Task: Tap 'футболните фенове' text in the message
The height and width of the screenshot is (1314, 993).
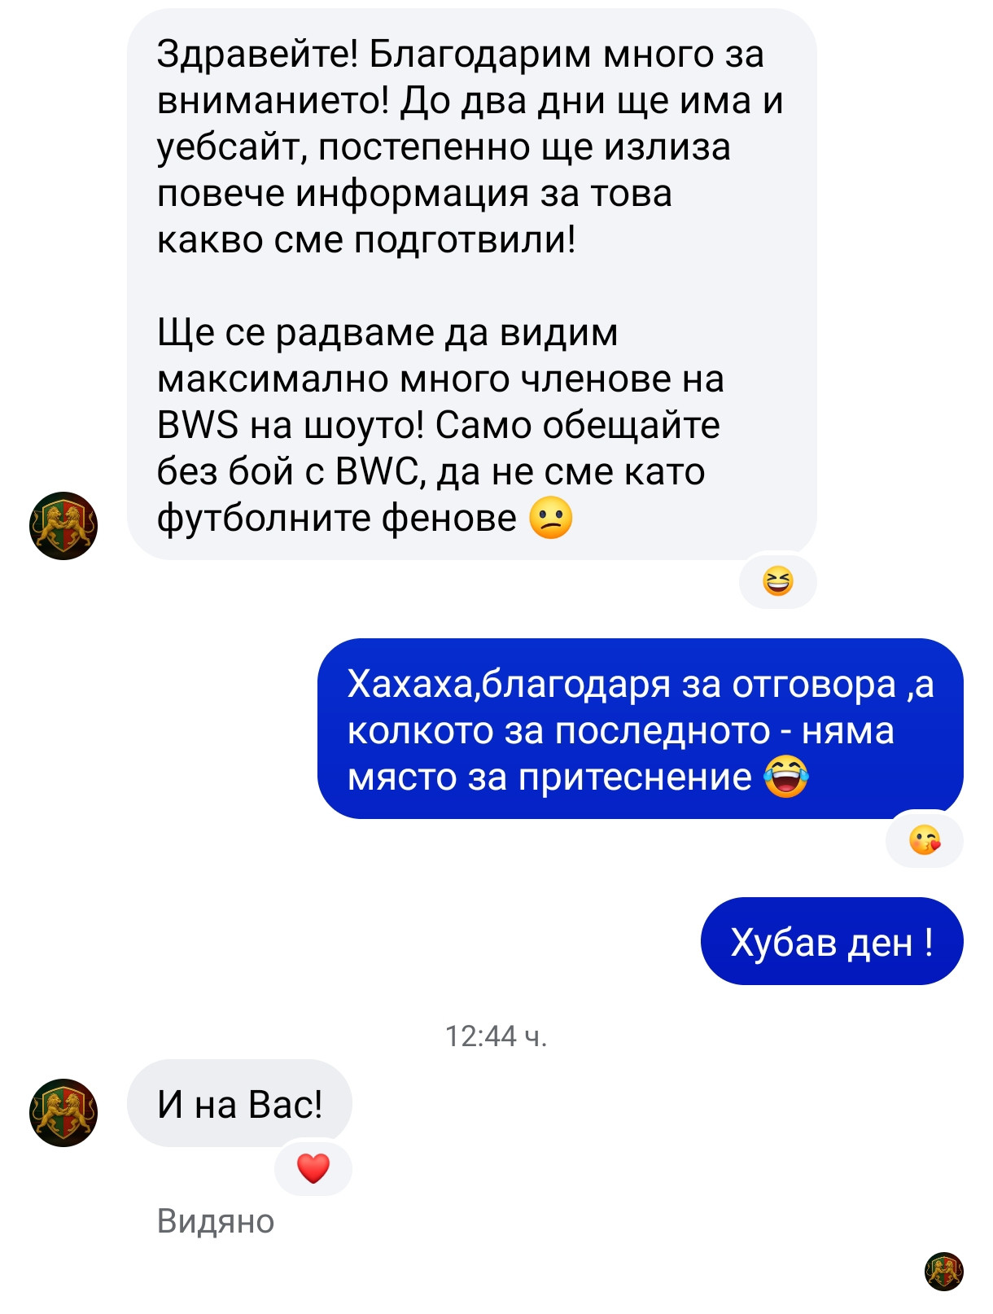Action: 337,518
